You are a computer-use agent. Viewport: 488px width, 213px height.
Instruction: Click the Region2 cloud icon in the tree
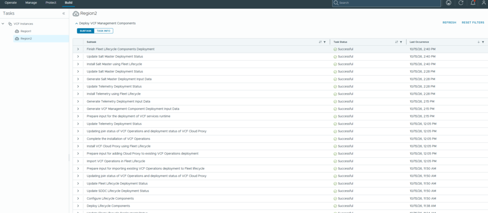[17, 39]
